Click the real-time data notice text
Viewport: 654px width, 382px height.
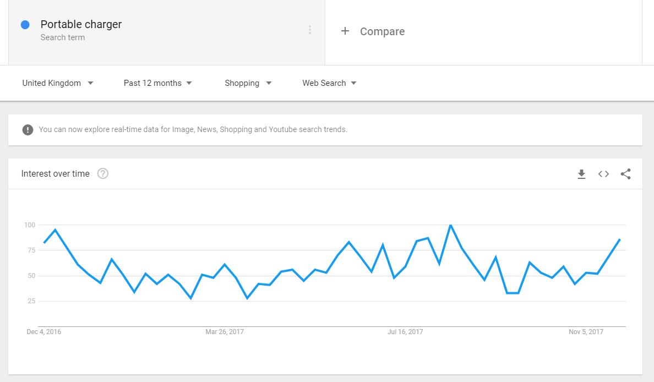[193, 129]
